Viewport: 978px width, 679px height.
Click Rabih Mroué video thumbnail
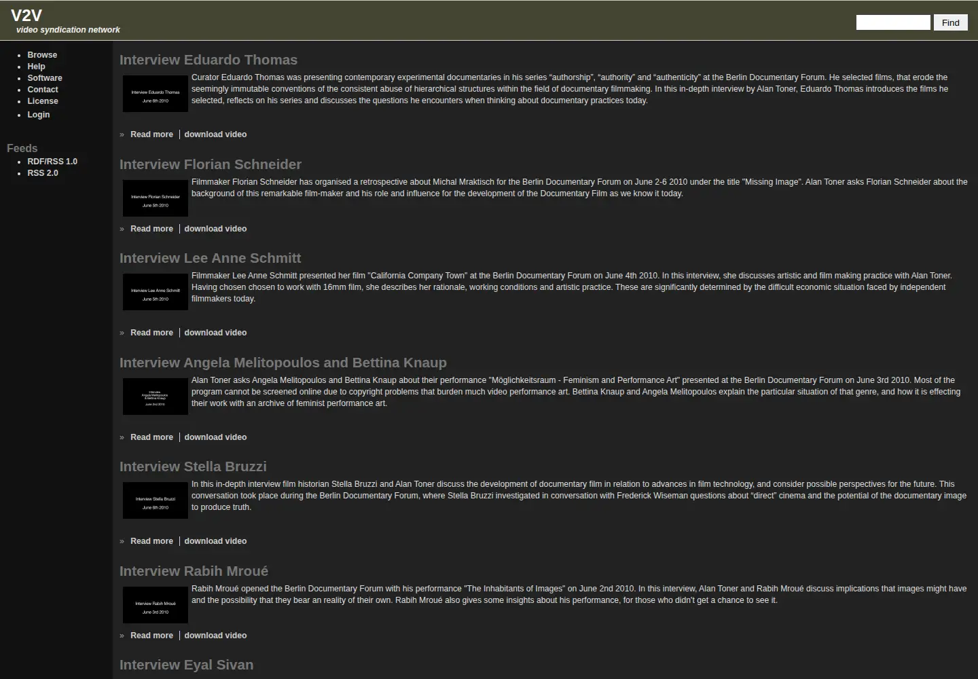(x=156, y=605)
